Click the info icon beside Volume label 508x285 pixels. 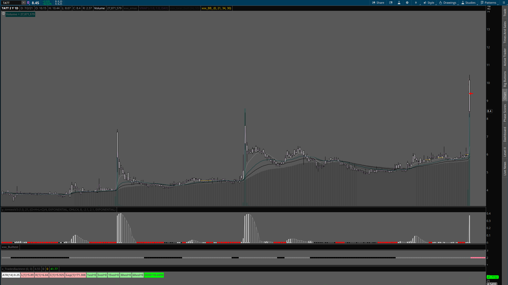click(3, 13)
